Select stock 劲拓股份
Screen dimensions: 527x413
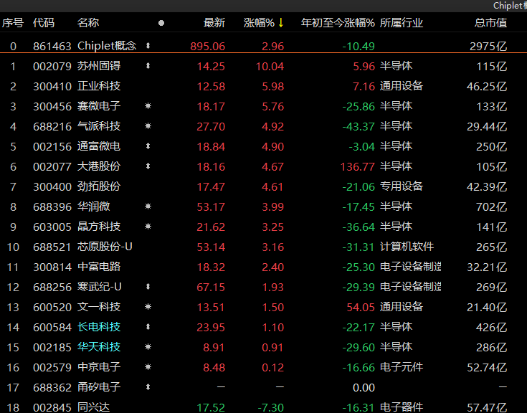coord(99,186)
